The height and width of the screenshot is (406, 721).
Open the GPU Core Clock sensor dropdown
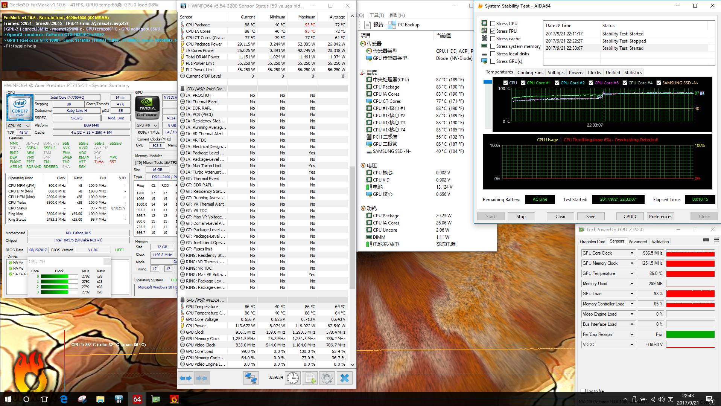[632, 253]
